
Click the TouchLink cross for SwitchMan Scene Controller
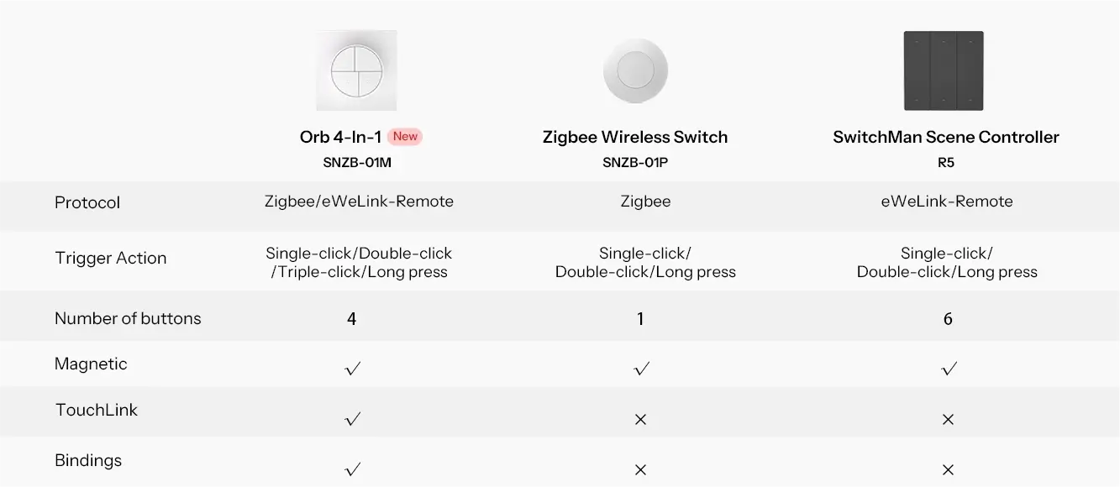(948, 419)
